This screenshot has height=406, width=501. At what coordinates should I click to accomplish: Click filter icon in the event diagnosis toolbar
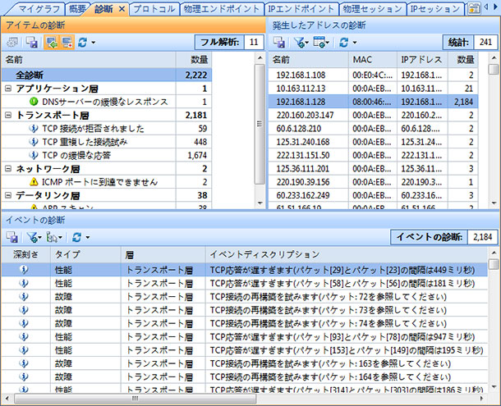coord(32,237)
